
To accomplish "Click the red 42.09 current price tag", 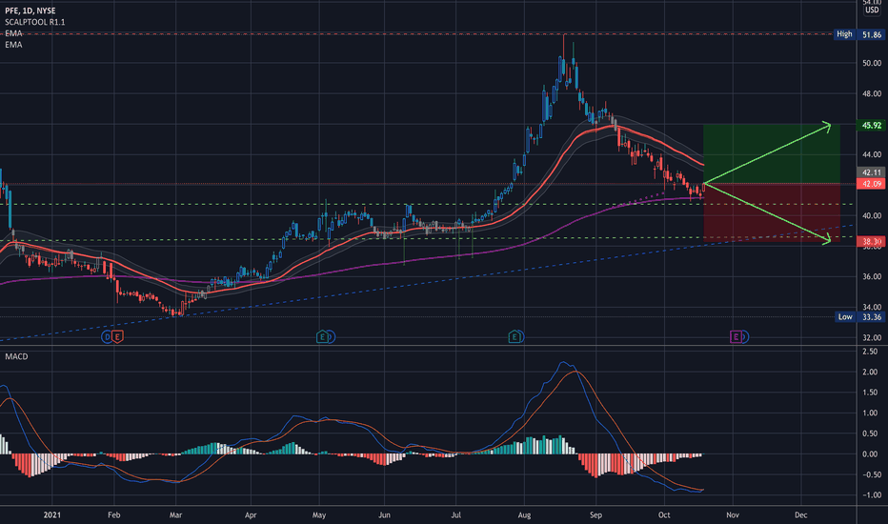I will (872, 184).
